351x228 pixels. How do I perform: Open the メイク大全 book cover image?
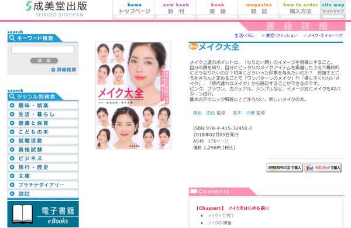point(133,96)
